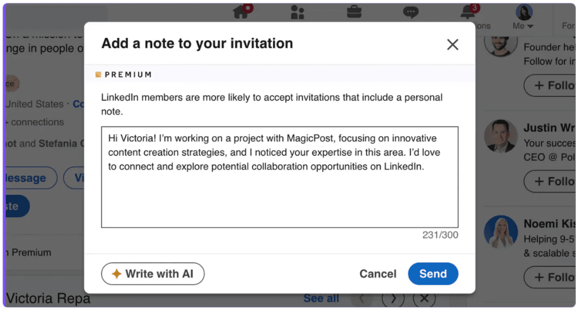Viewport: 578px width, 310px height.
Task: Open the Home icon in top navigation
Action: click(241, 12)
